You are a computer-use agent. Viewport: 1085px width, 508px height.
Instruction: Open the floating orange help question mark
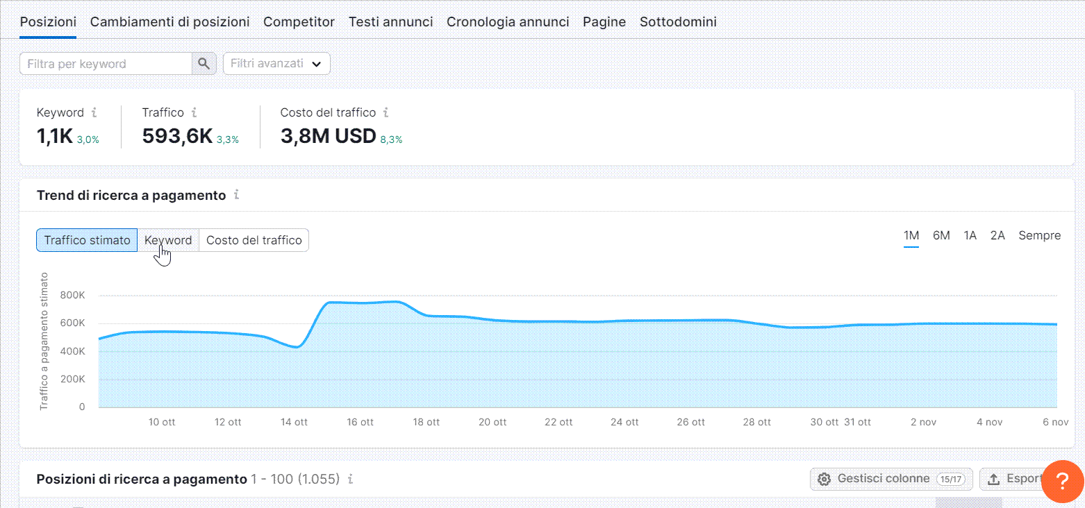tap(1062, 481)
